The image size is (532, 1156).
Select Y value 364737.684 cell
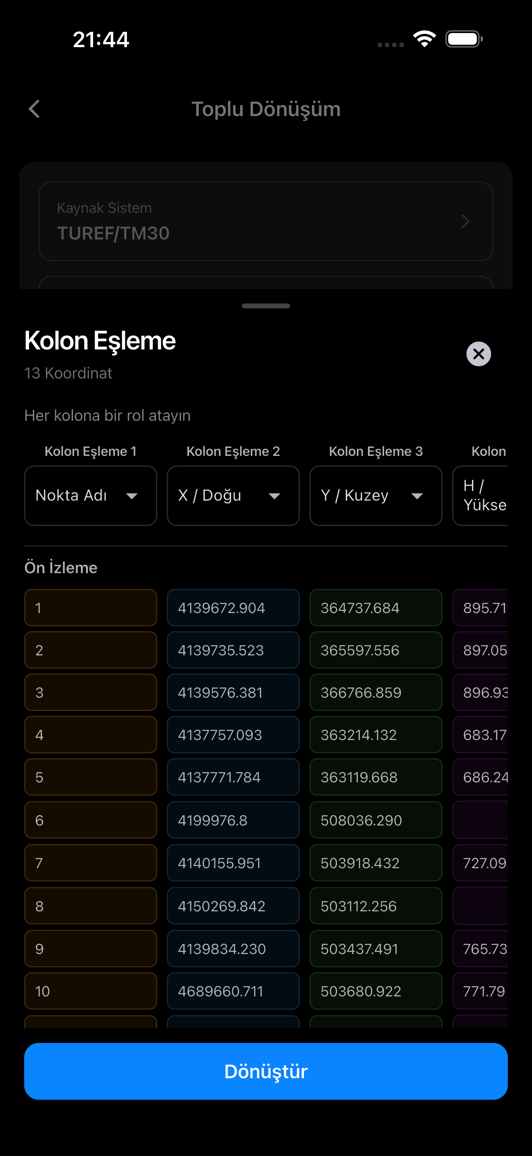(376, 607)
